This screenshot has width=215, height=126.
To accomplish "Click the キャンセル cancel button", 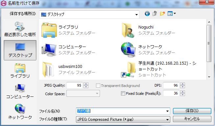I will click(192, 119).
